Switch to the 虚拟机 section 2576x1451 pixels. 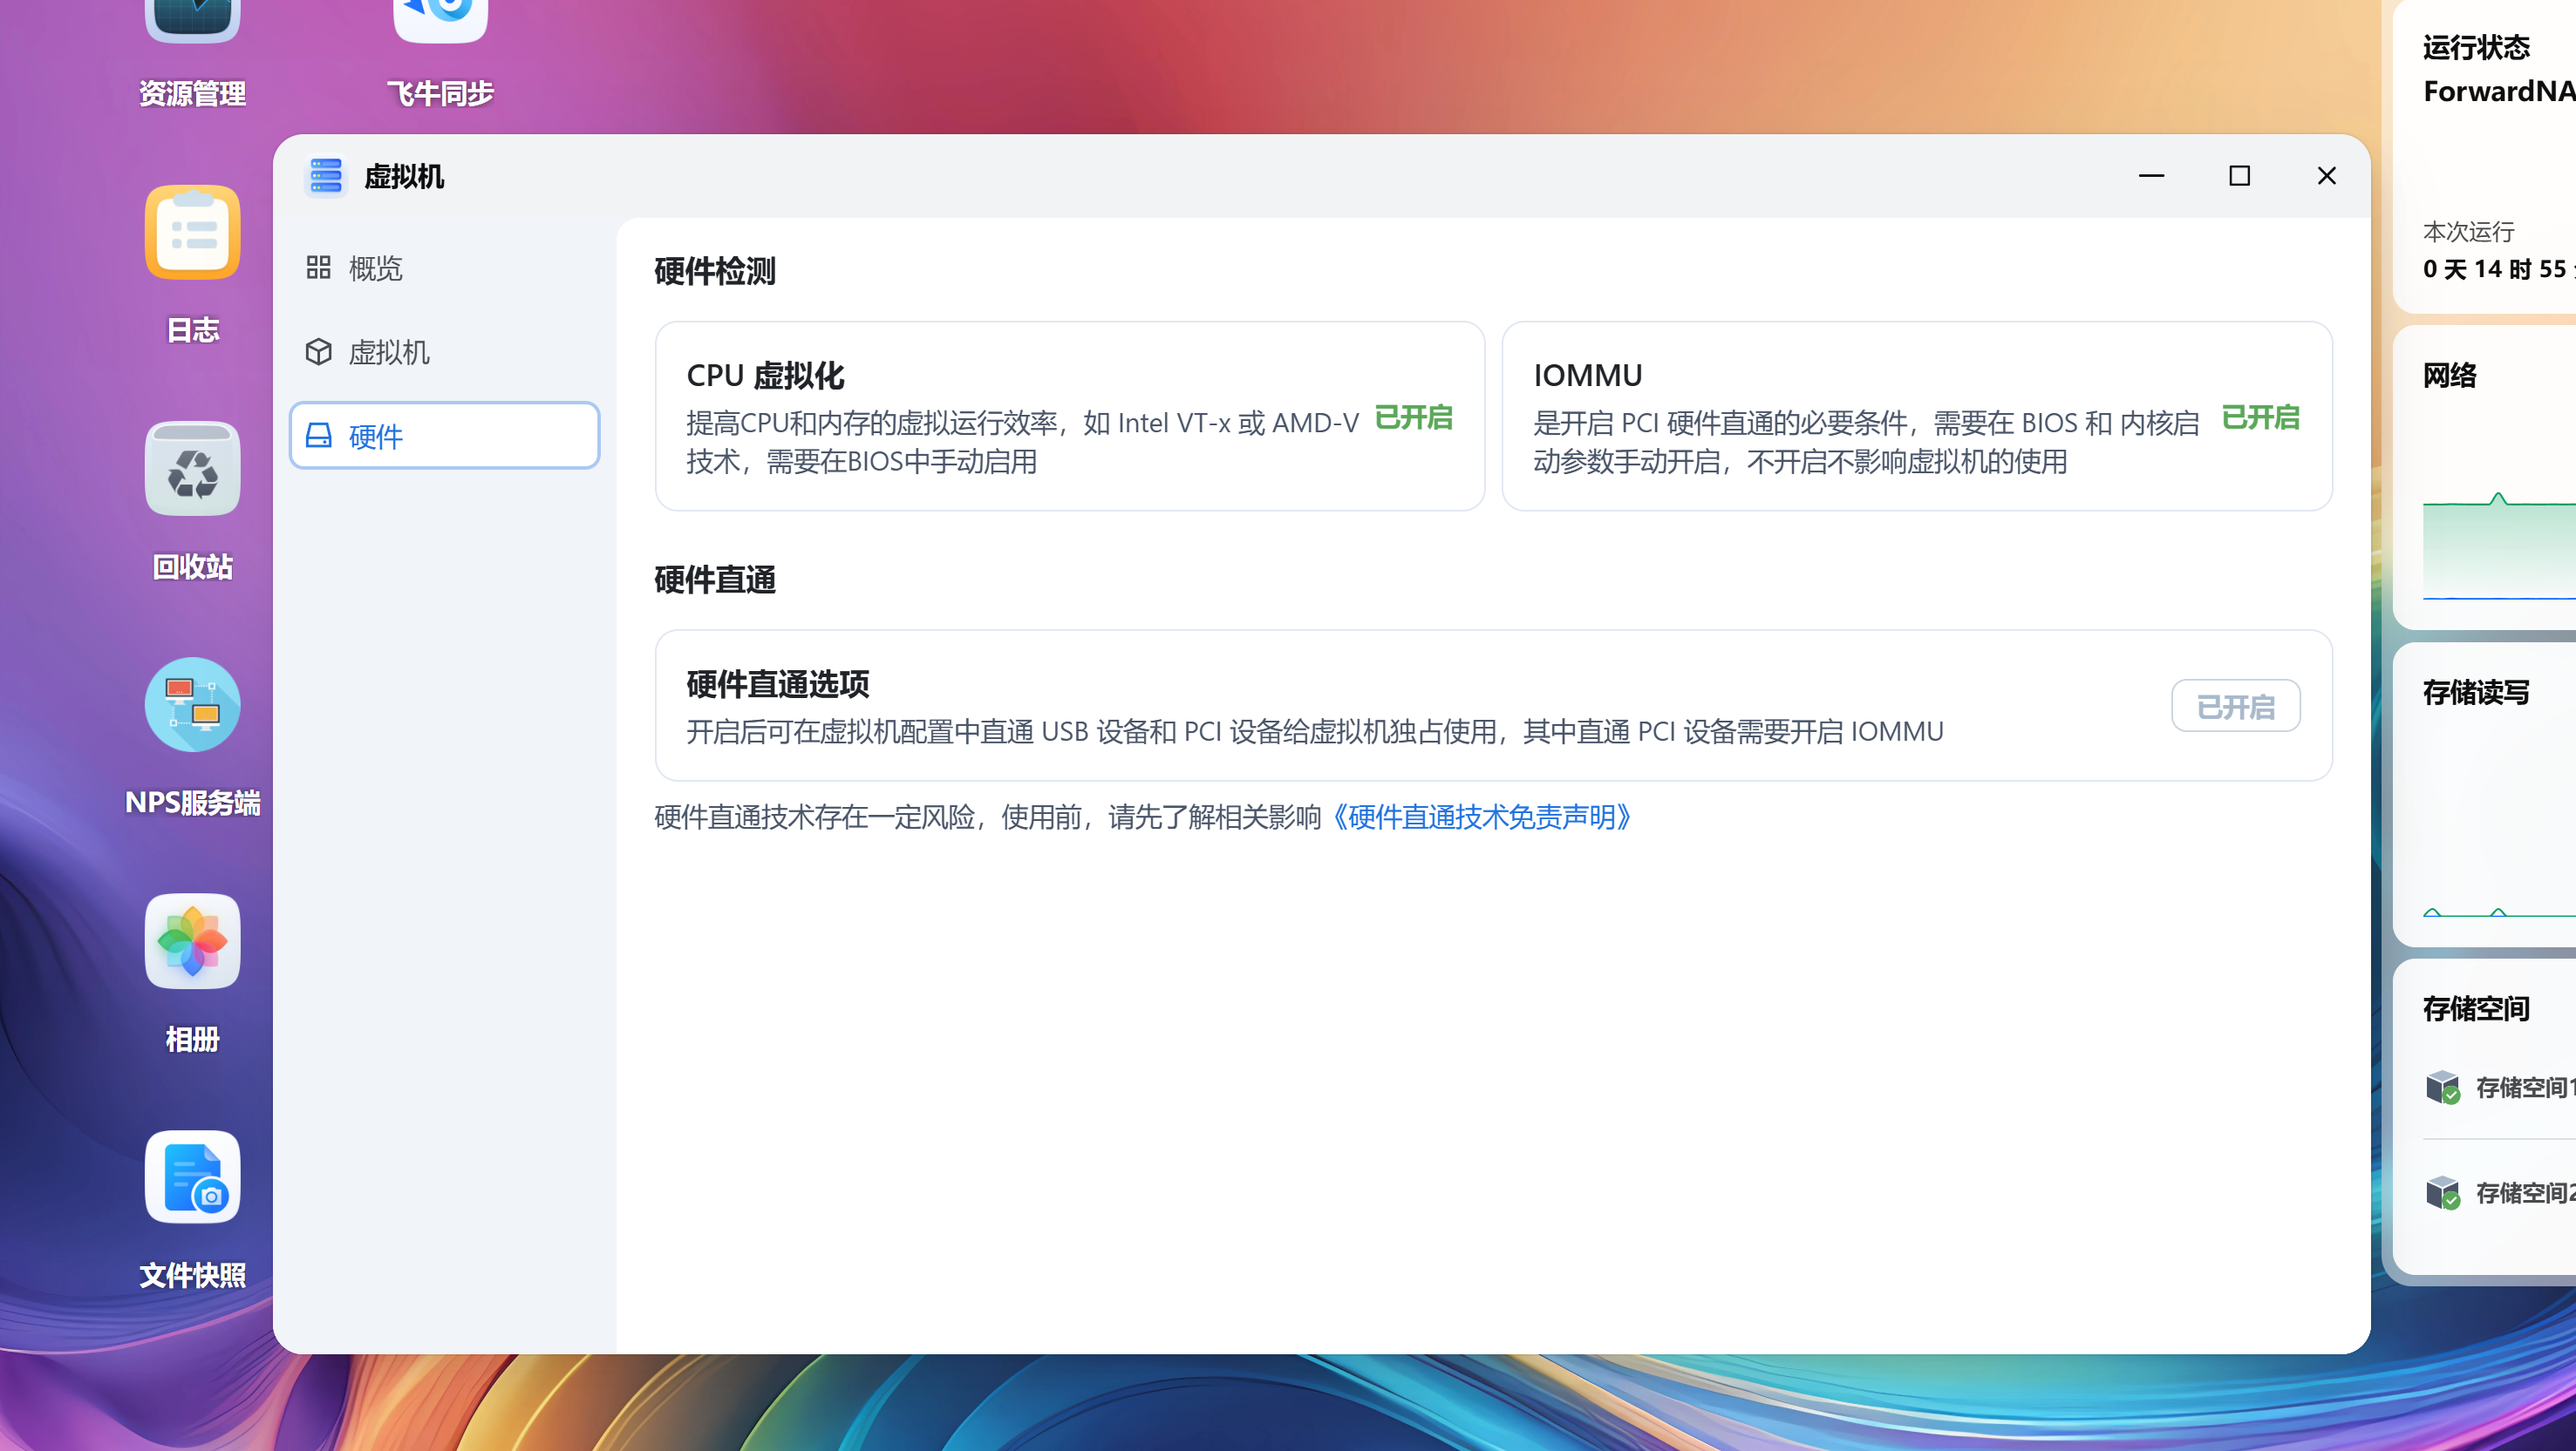click(390, 352)
